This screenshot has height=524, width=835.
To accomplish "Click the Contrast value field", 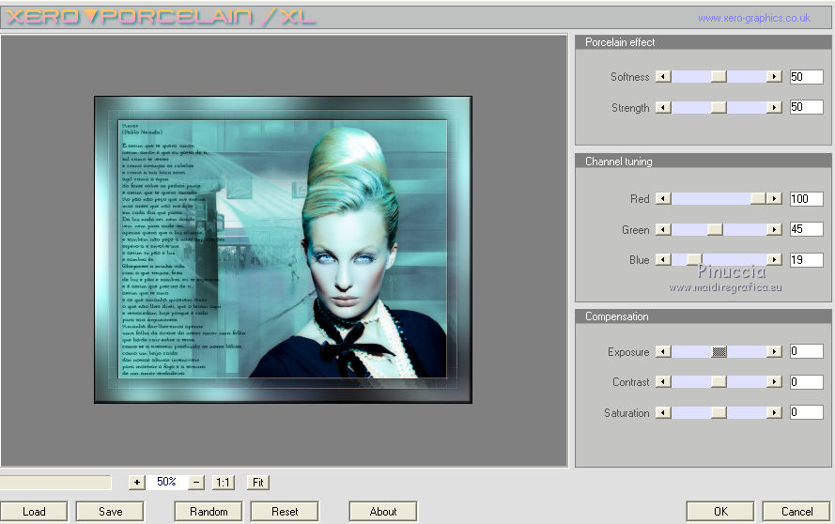I will 806,382.
